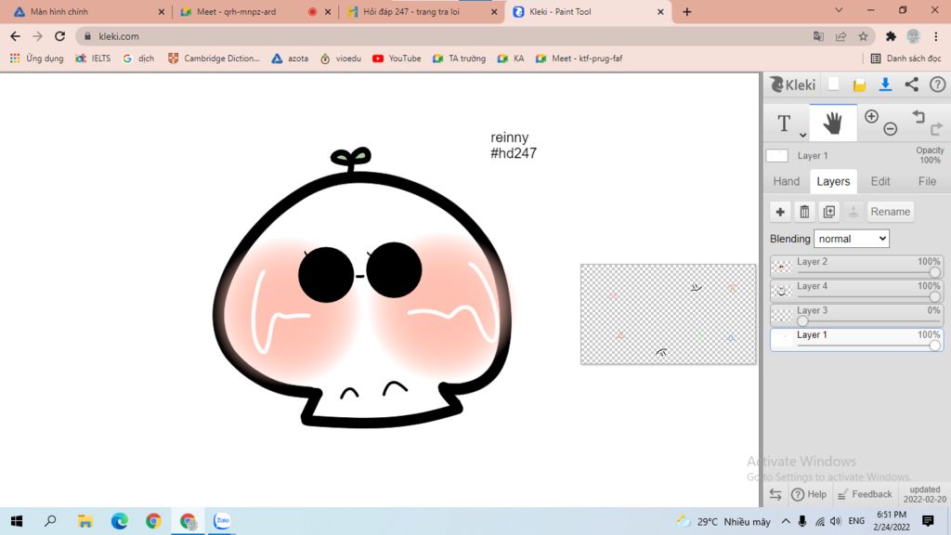Image resolution: width=951 pixels, height=535 pixels.
Task: Click Layer 3 opacity slider handle
Action: coord(802,321)
